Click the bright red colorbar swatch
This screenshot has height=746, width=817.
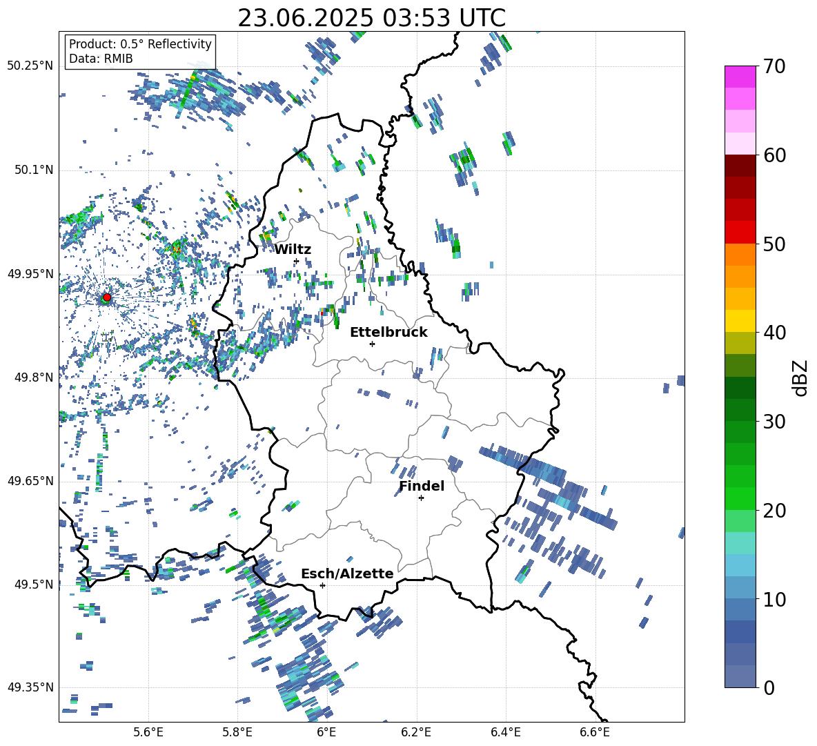click(x=740, y=233)
